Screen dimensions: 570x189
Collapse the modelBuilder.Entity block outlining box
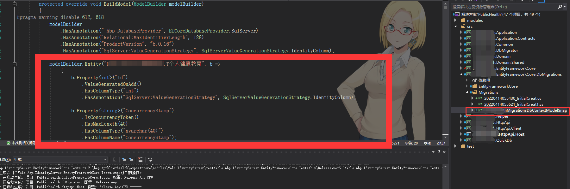tap(14, 64)
